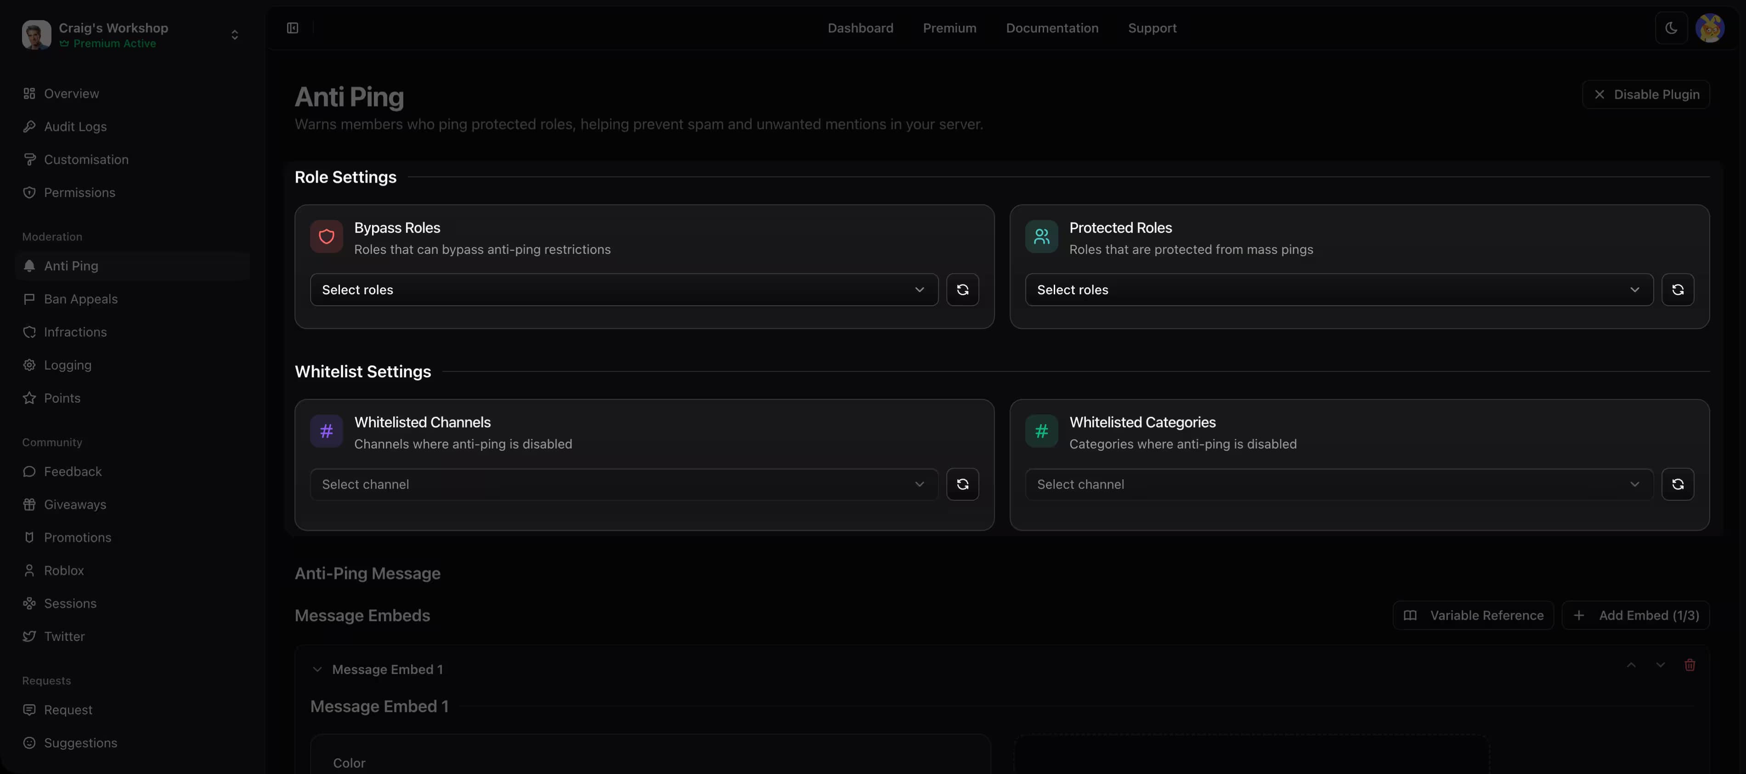
Task: Go to Dashboard in top navigation
Action: 860,28
